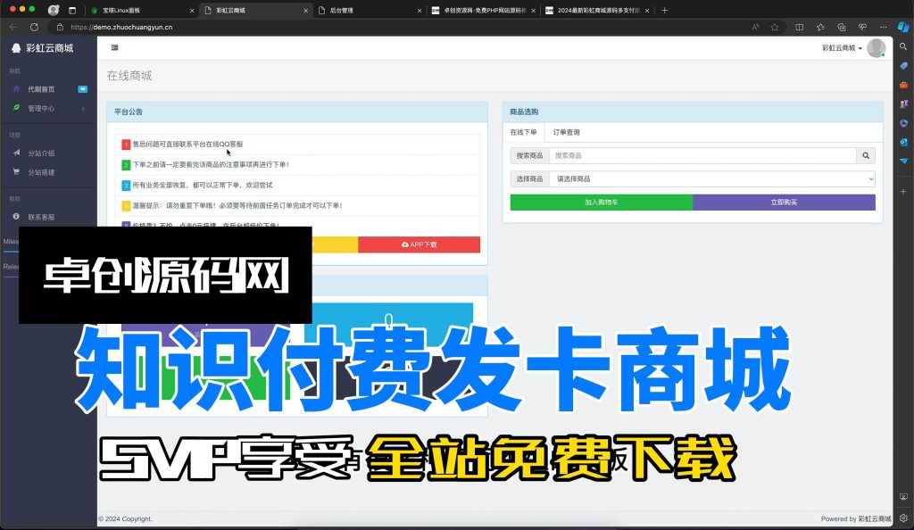Close the 宝塔Linux面板 browser tab
Screen dimensions: 914x530
(192, 11)
